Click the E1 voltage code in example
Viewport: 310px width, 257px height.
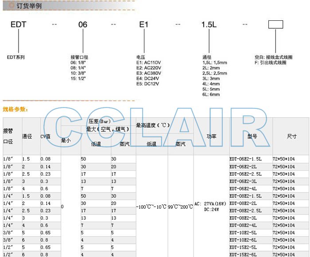pos(143,25)
